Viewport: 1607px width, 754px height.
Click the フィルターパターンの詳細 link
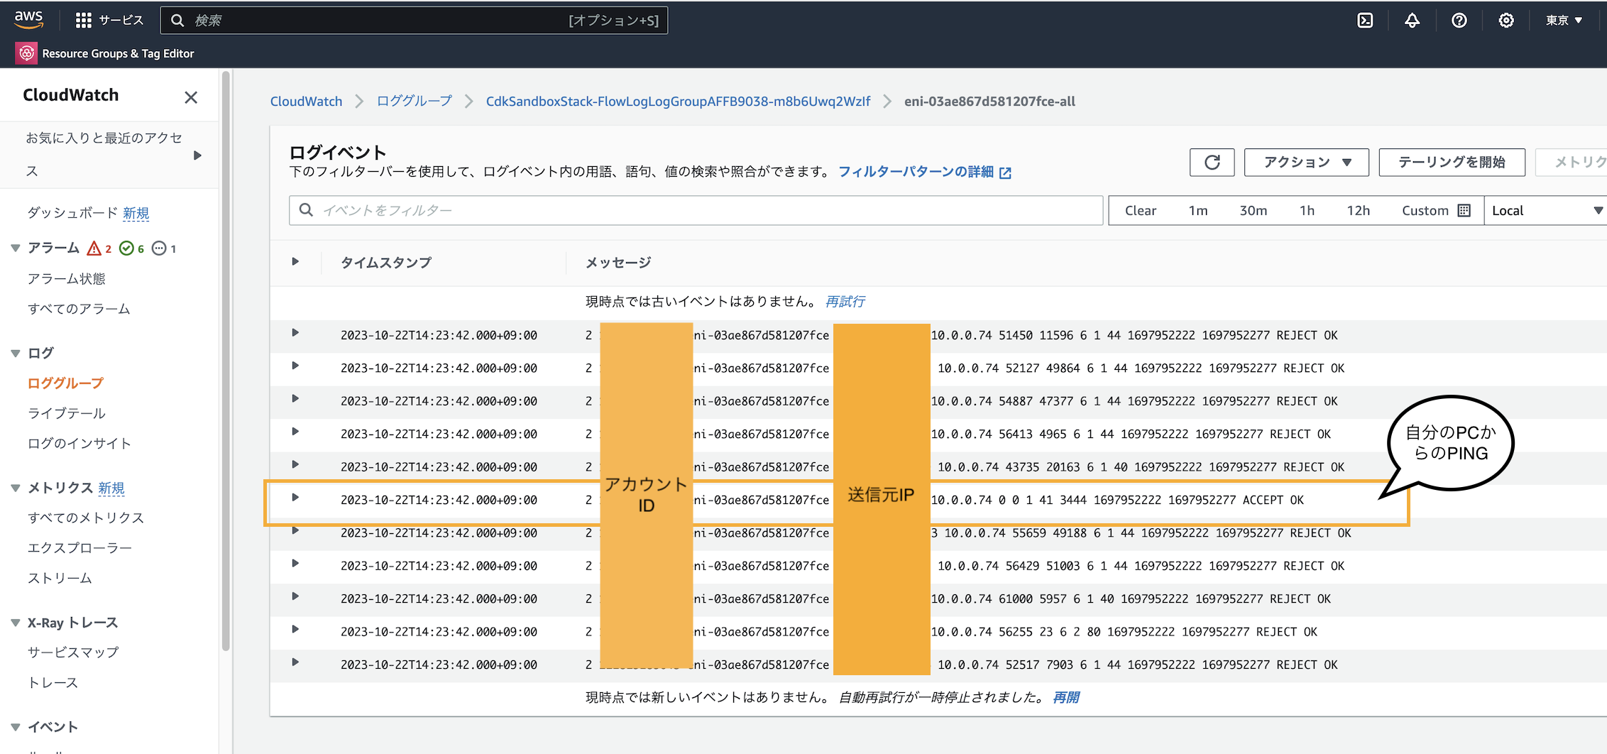[916, 172]
